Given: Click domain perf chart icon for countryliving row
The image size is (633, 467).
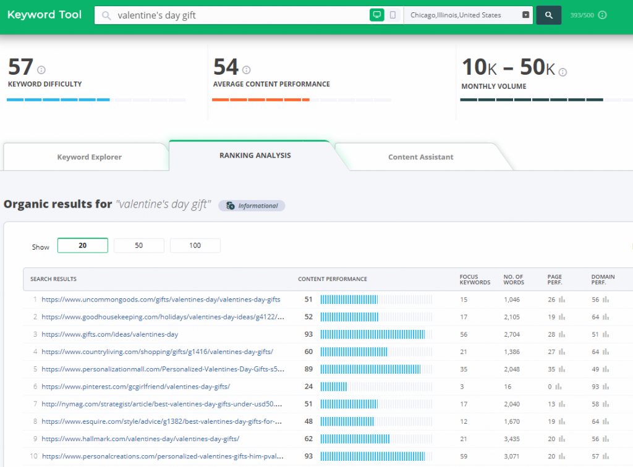Looking at the screenshot, I should (x=606, y=351).
